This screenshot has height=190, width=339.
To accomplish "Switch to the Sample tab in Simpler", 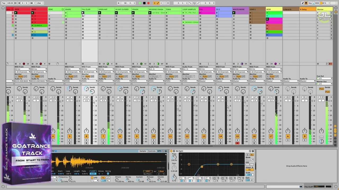I will (143, 151).
